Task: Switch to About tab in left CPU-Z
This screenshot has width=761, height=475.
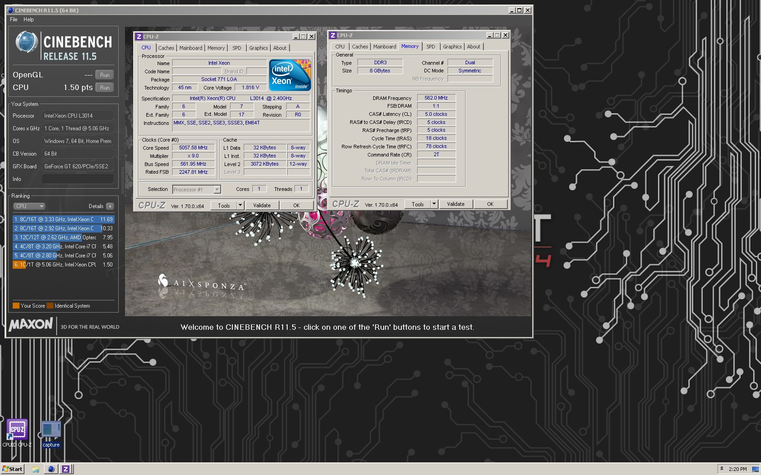Action: 280,48
